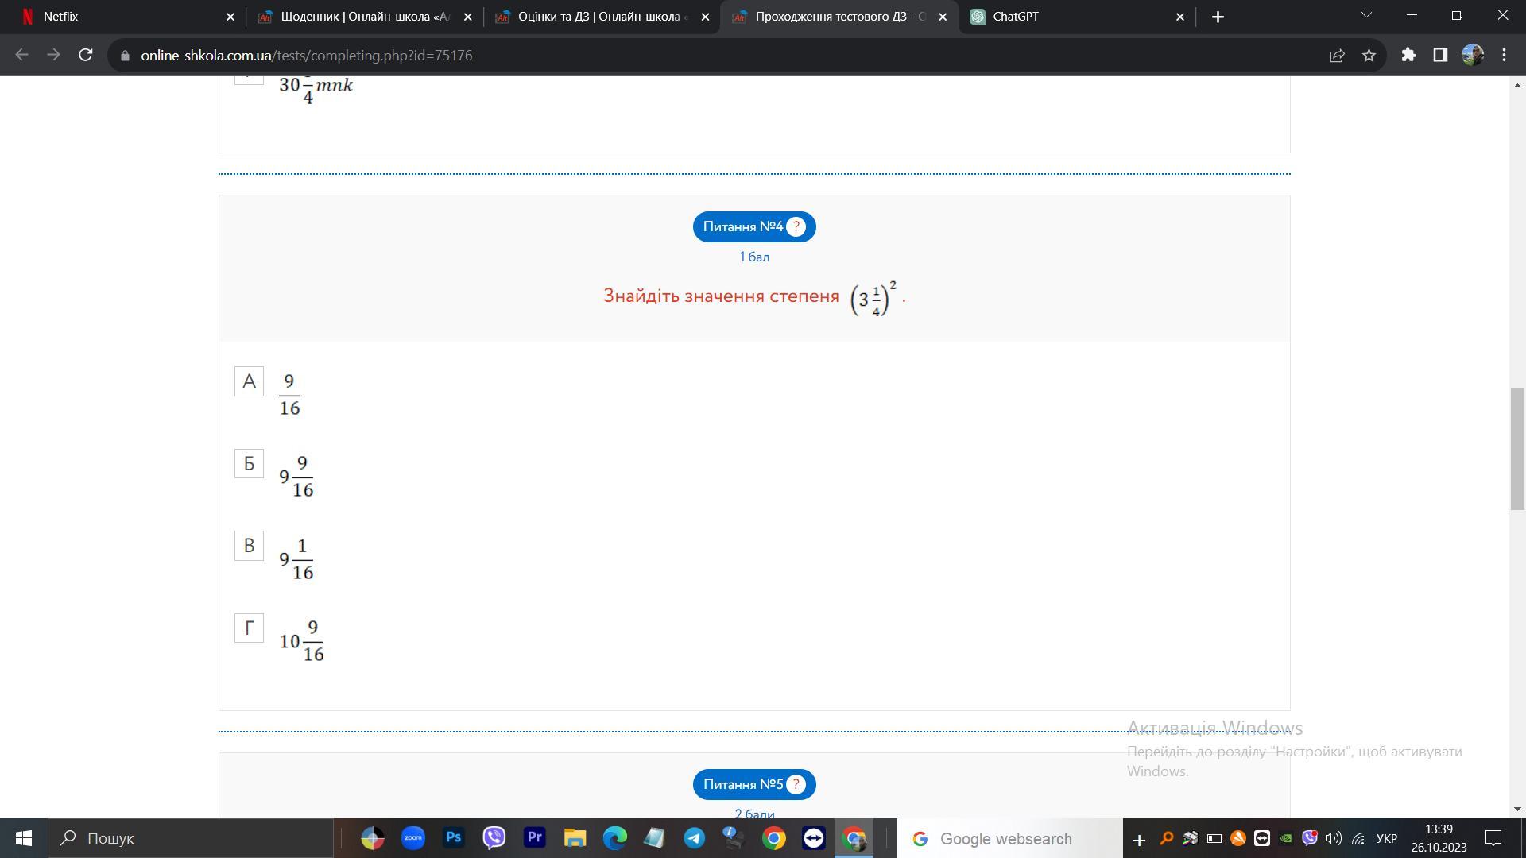Viewport: 1526px width, 858px height.
Task: Toggle the browser side panel icon
Action: (x=1440, y=56)
